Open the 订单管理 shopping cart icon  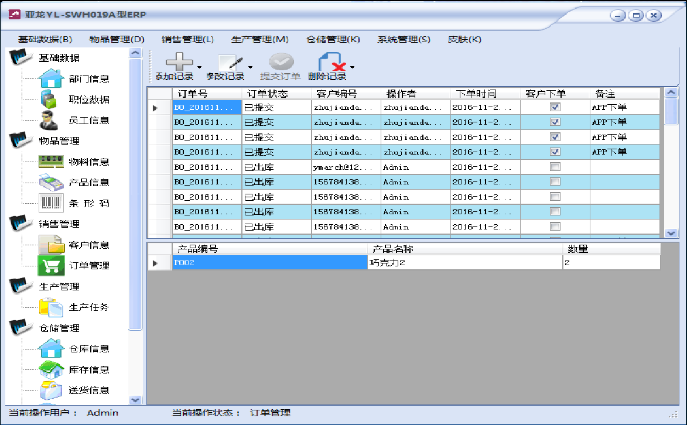tap(52, 265)
